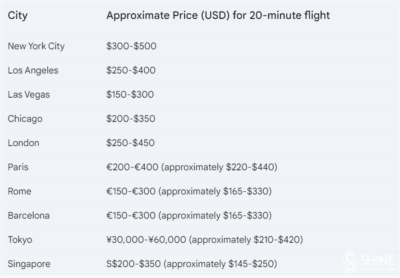
Task: Click the Tokyo ¥30,000-¥60,000 price cell
Action: [205, 240]
